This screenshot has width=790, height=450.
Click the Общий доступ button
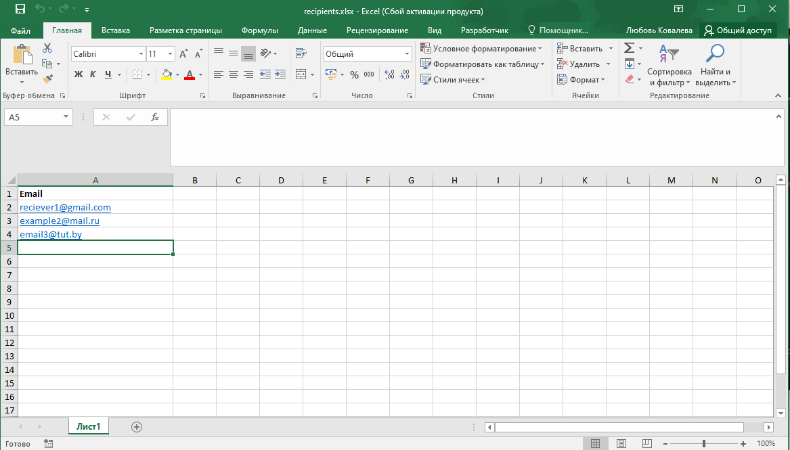tap(738, 30)
